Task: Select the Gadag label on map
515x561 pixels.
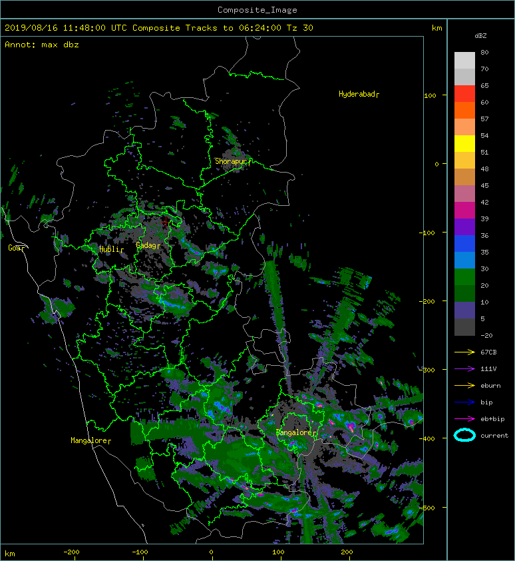Action: (148, 245)
